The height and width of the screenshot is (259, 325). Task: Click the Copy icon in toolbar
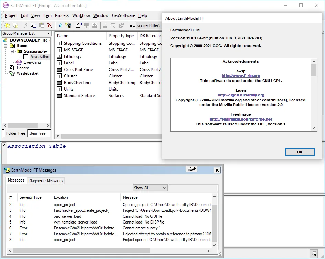[33, 25]
